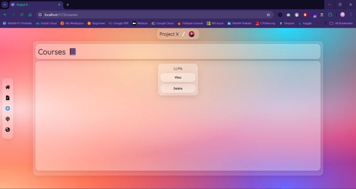
Task: Click the blue plus add icon
Action: coord(8,108)
